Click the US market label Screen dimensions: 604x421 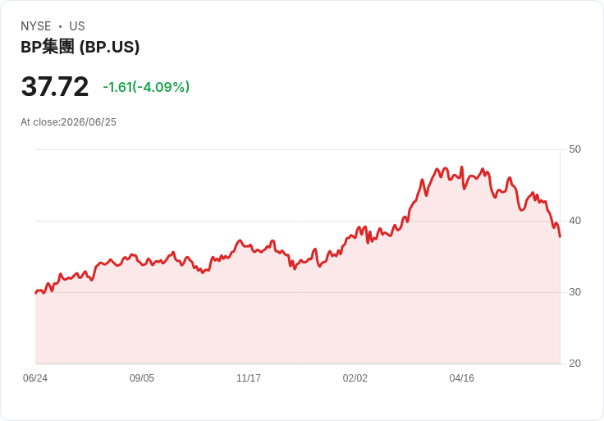(x=77, y=26)
